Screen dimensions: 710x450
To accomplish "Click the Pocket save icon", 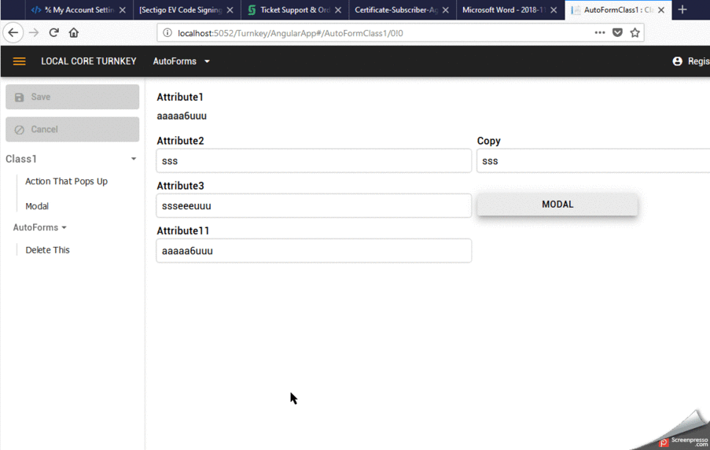I will tap(618, 33).
